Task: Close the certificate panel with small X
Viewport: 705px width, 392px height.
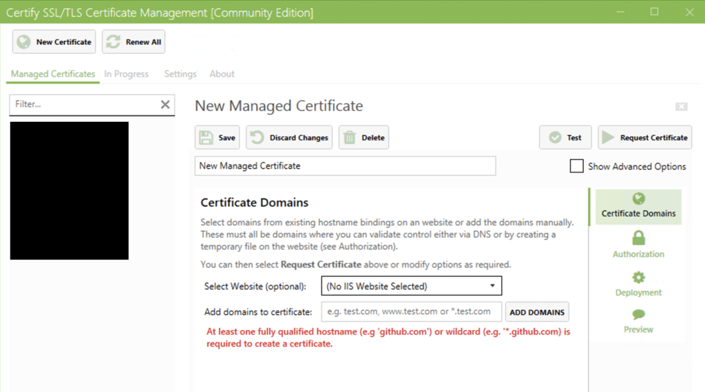Action: [681, 107]
